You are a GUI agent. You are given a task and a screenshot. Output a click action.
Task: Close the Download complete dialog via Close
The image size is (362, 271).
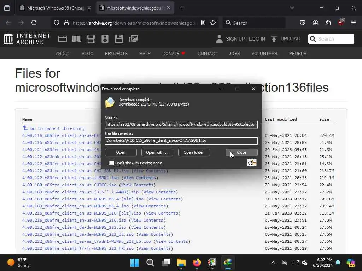tap(241, 152)
